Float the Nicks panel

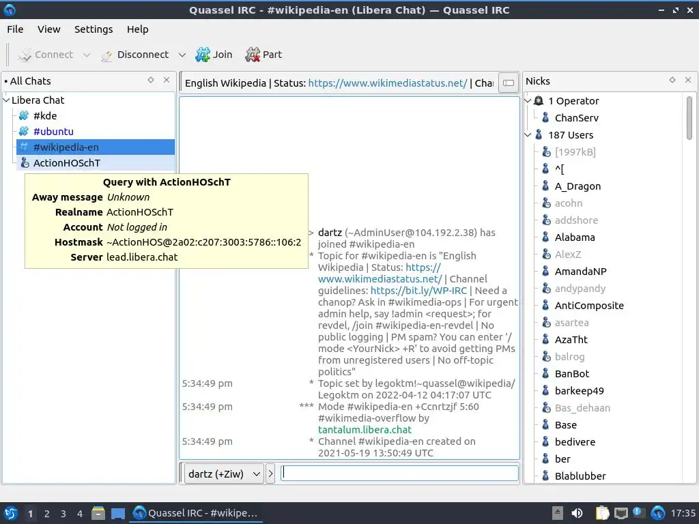tap(672, 81)
